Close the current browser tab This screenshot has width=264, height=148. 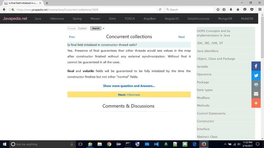tap(40, 3)
